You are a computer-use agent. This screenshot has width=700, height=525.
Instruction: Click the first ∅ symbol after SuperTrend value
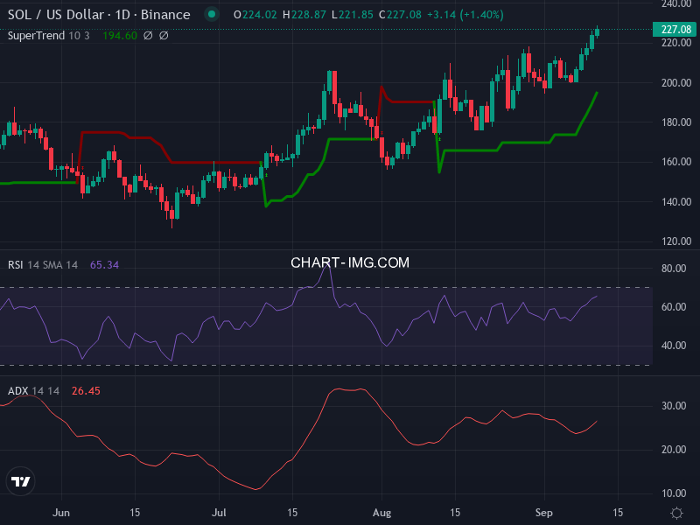pyautogui.click(x=147, y=36)
